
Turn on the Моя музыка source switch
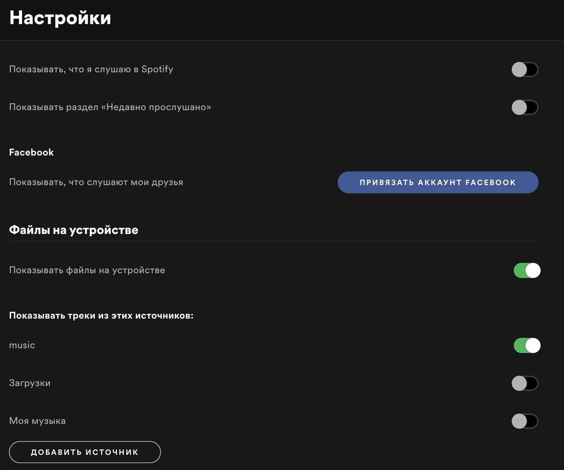pos(525,421)
